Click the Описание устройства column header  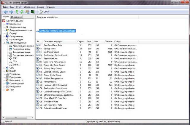[87, 17]
